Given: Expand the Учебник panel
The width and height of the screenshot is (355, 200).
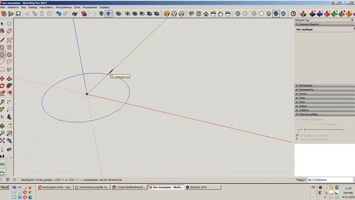Looking at the screenshot, I should tap(324, 110).
